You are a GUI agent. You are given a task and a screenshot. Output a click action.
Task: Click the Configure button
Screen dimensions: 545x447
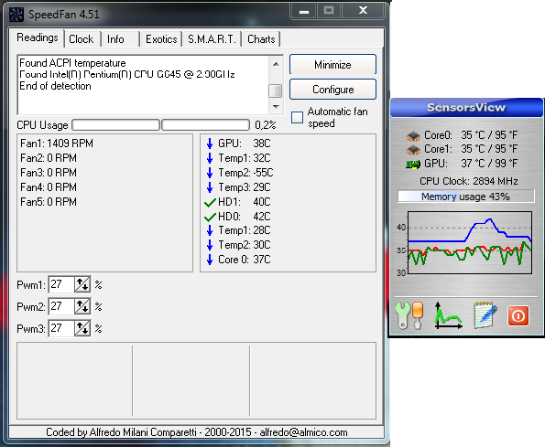pyautogui.click(x=332, y=90)
